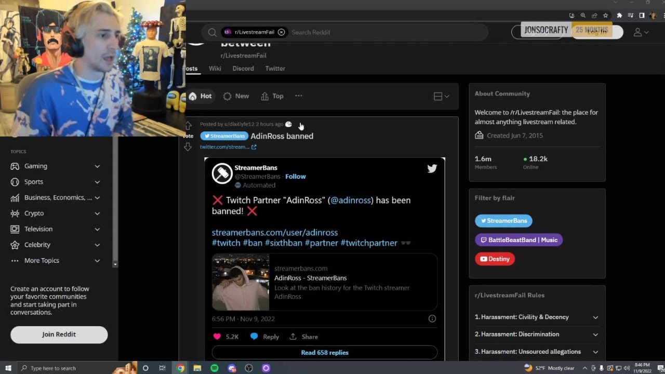The width and height of the screenshot is (665, 374).
Task: Click Join Reddit button
Action: click(59, 335)
